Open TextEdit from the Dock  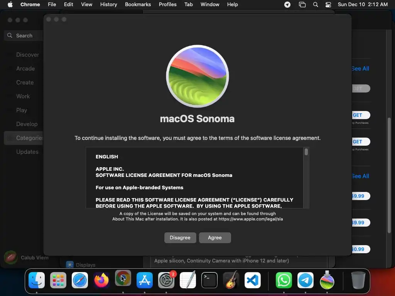coord(188,280)
